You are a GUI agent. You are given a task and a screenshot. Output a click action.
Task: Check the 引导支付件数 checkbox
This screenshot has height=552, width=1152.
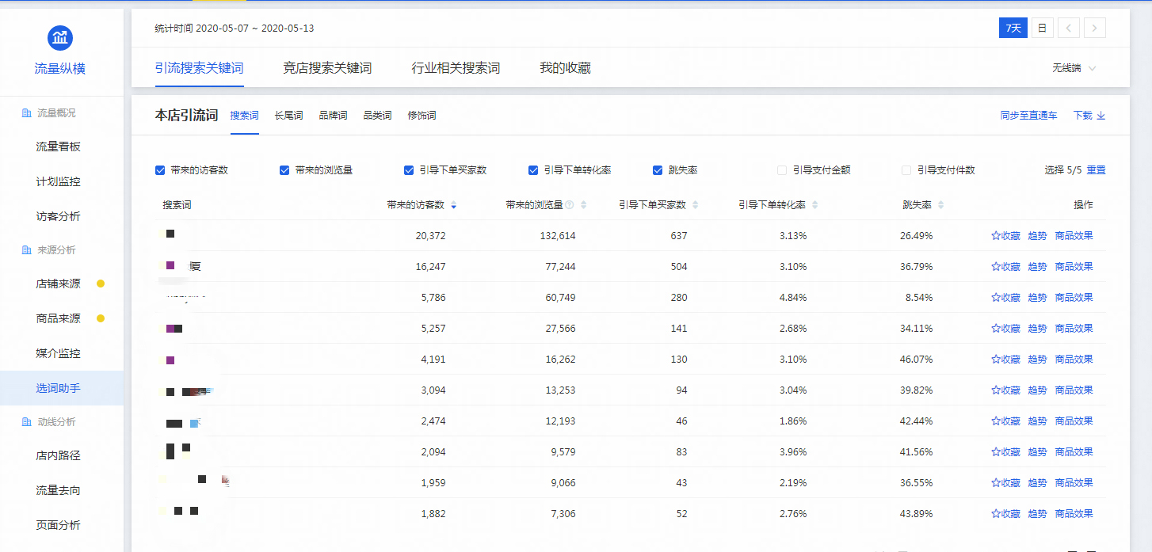906,170
